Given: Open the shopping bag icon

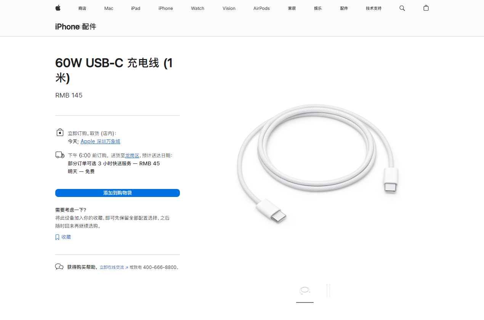Looking at the screenshot, I should 426,8.
